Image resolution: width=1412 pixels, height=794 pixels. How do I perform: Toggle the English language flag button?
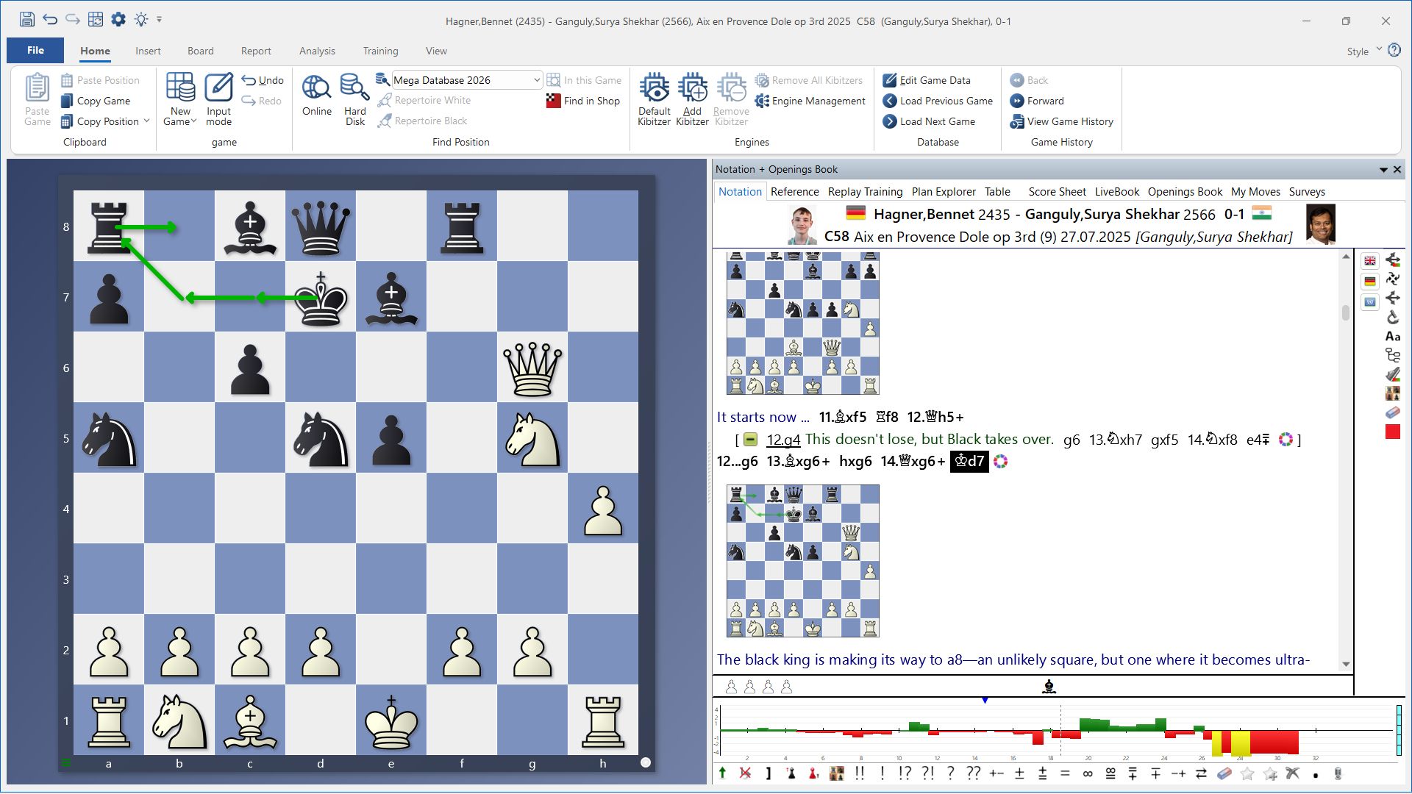point(1369,260)
